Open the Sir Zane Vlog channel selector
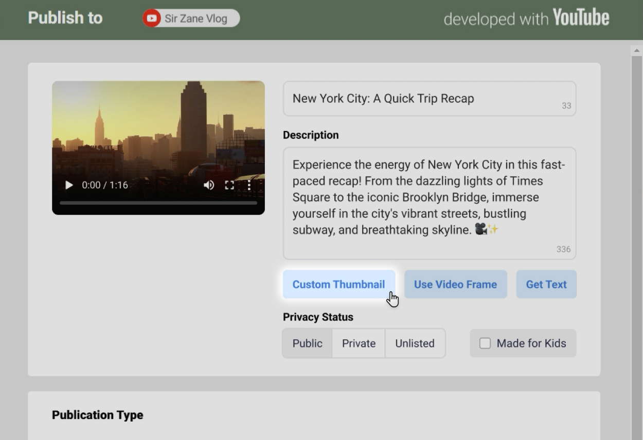 [195, 19]
